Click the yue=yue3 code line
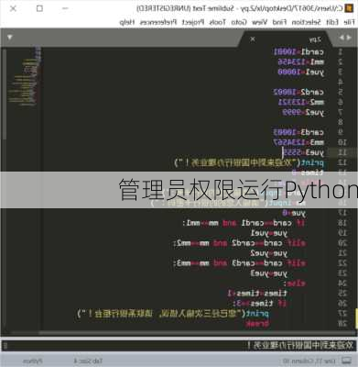This screenshot has width=358, height=367. tap(269, 273)
